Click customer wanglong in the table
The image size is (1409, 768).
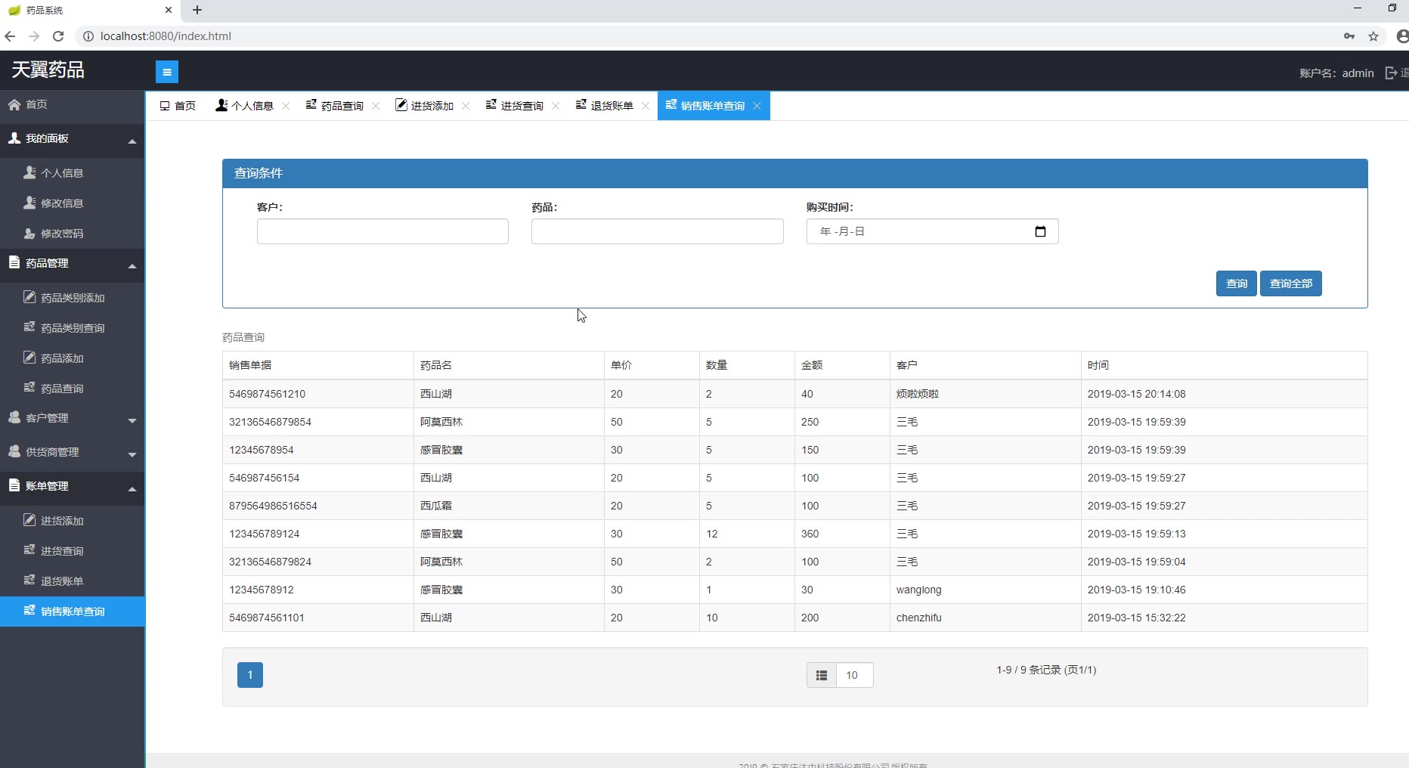(x=919, y=590)
